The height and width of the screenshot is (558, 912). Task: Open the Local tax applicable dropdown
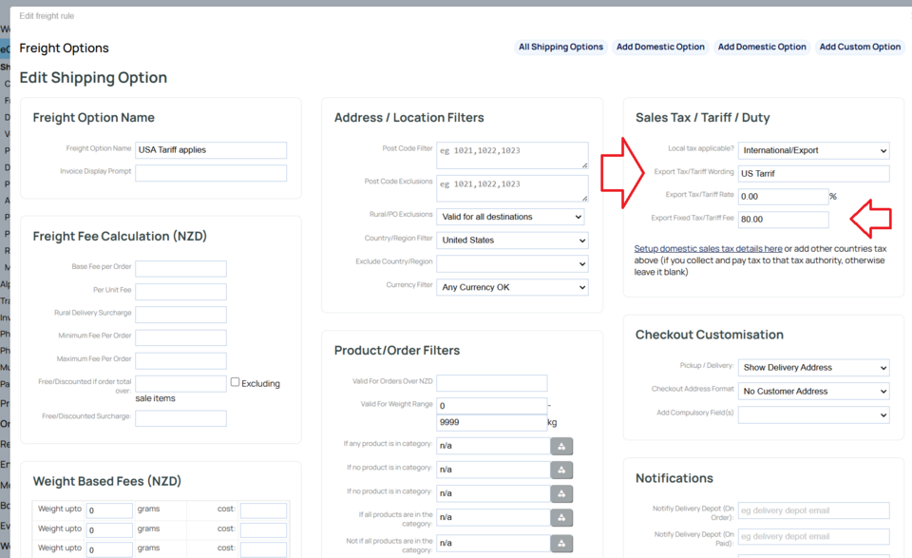(813, 150)
